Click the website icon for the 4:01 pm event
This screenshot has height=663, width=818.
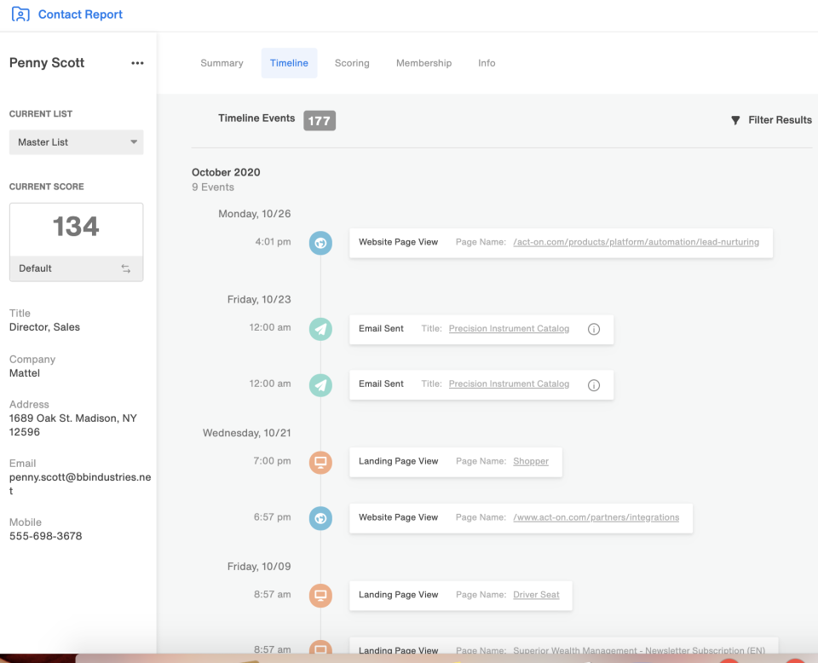(x=320, y=243)
